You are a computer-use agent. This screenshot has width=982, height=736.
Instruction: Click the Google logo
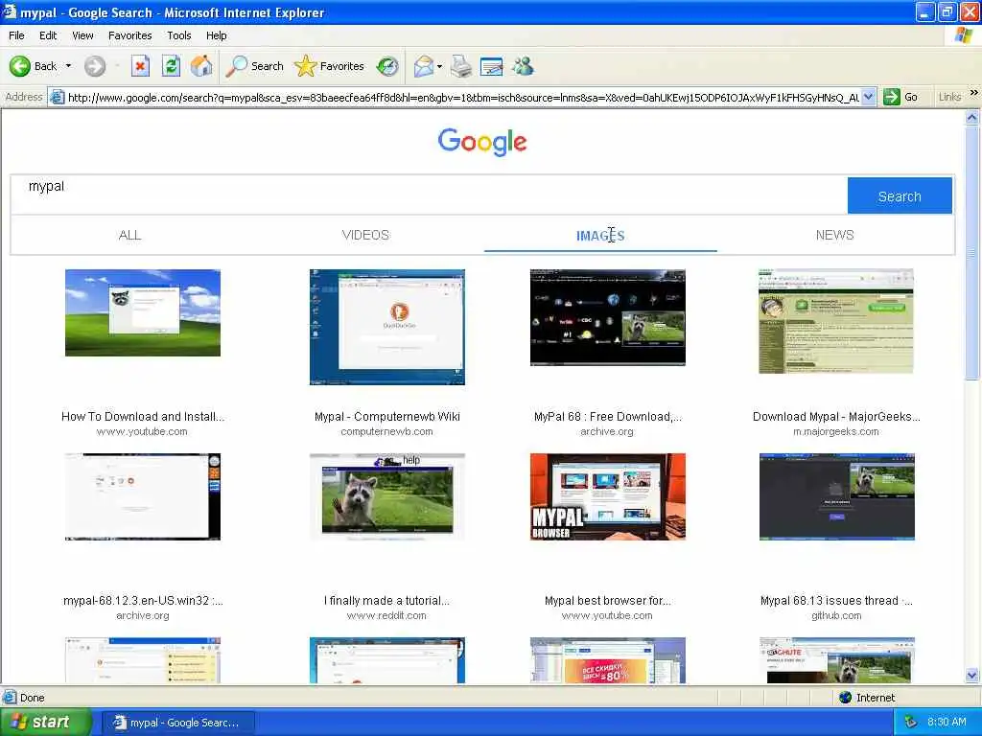point(482,142)
